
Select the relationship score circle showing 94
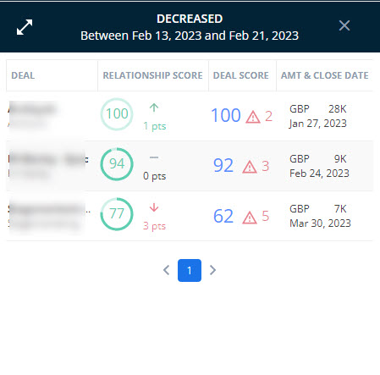[117, 164]
